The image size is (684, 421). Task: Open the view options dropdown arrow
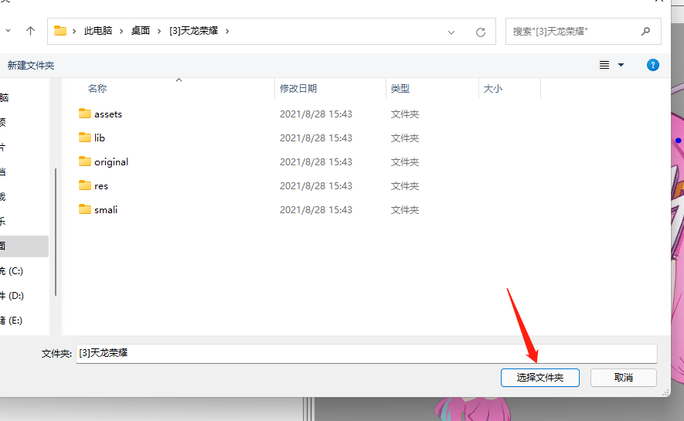tap(621, 66)
